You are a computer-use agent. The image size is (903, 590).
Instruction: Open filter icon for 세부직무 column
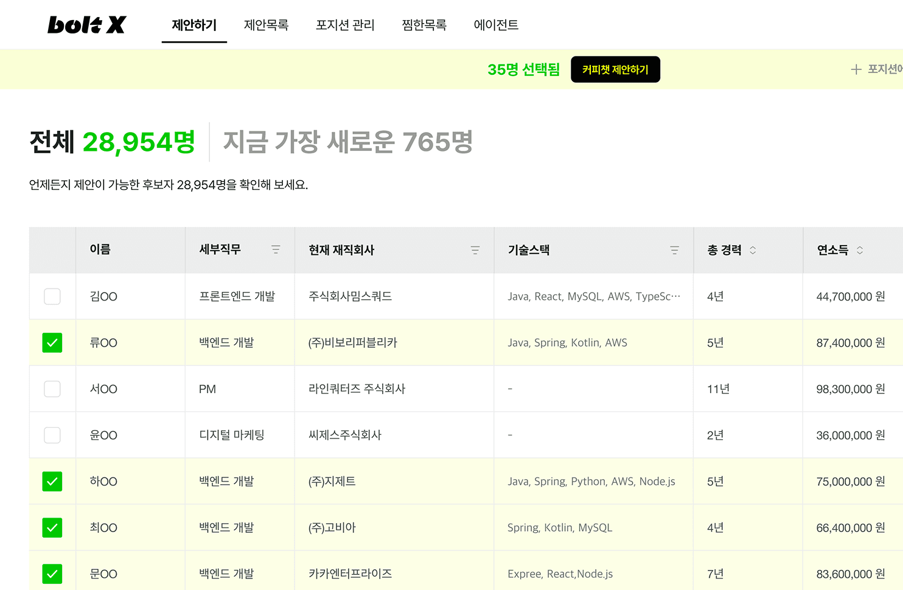pos(276,250)
